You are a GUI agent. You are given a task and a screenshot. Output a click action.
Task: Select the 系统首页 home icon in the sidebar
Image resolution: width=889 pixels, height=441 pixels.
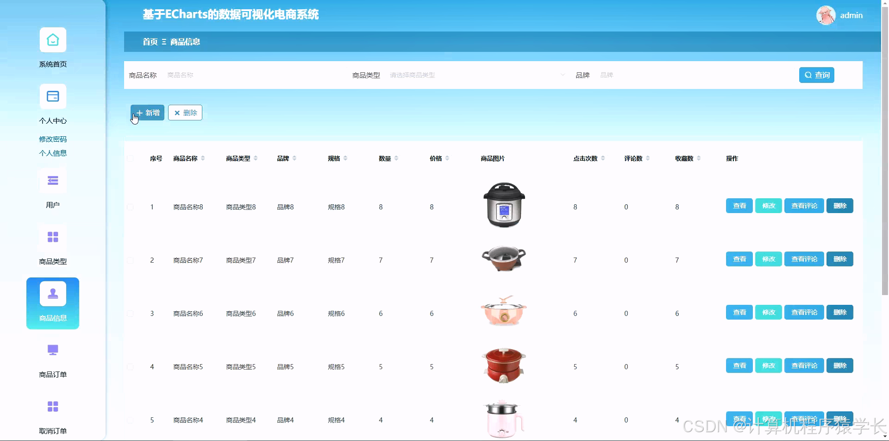click(52, 40)
